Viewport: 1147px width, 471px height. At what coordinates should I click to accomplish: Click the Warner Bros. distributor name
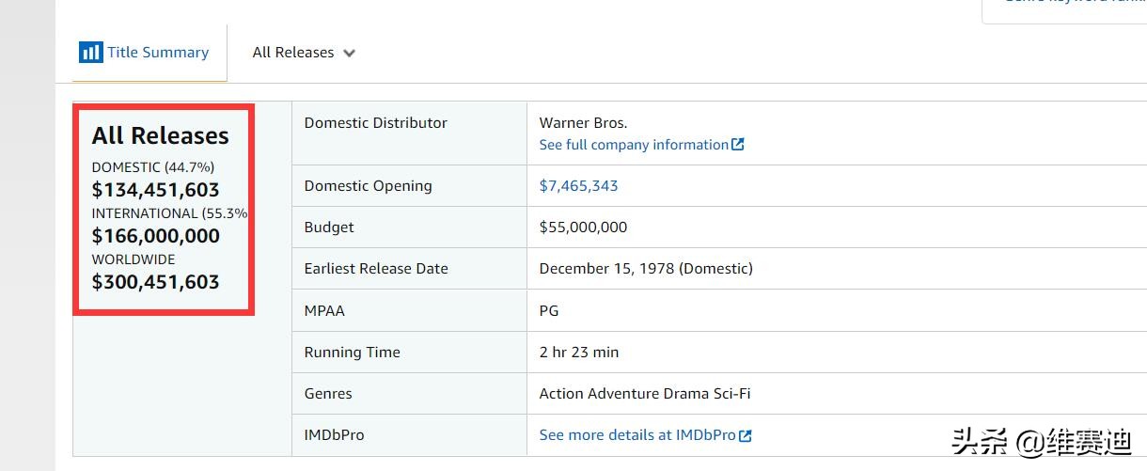pyautogui.click(x=583, y=122)
